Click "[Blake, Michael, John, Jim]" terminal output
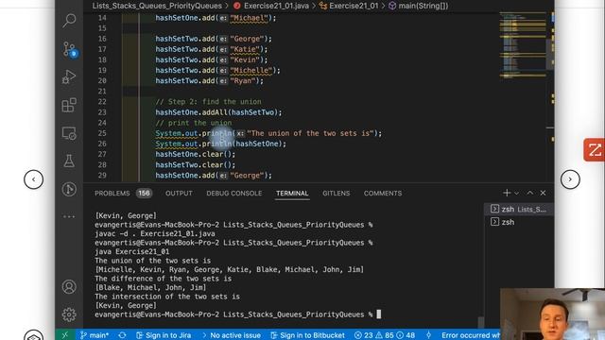Screen dimensions: 605x340 coord(150,287)
